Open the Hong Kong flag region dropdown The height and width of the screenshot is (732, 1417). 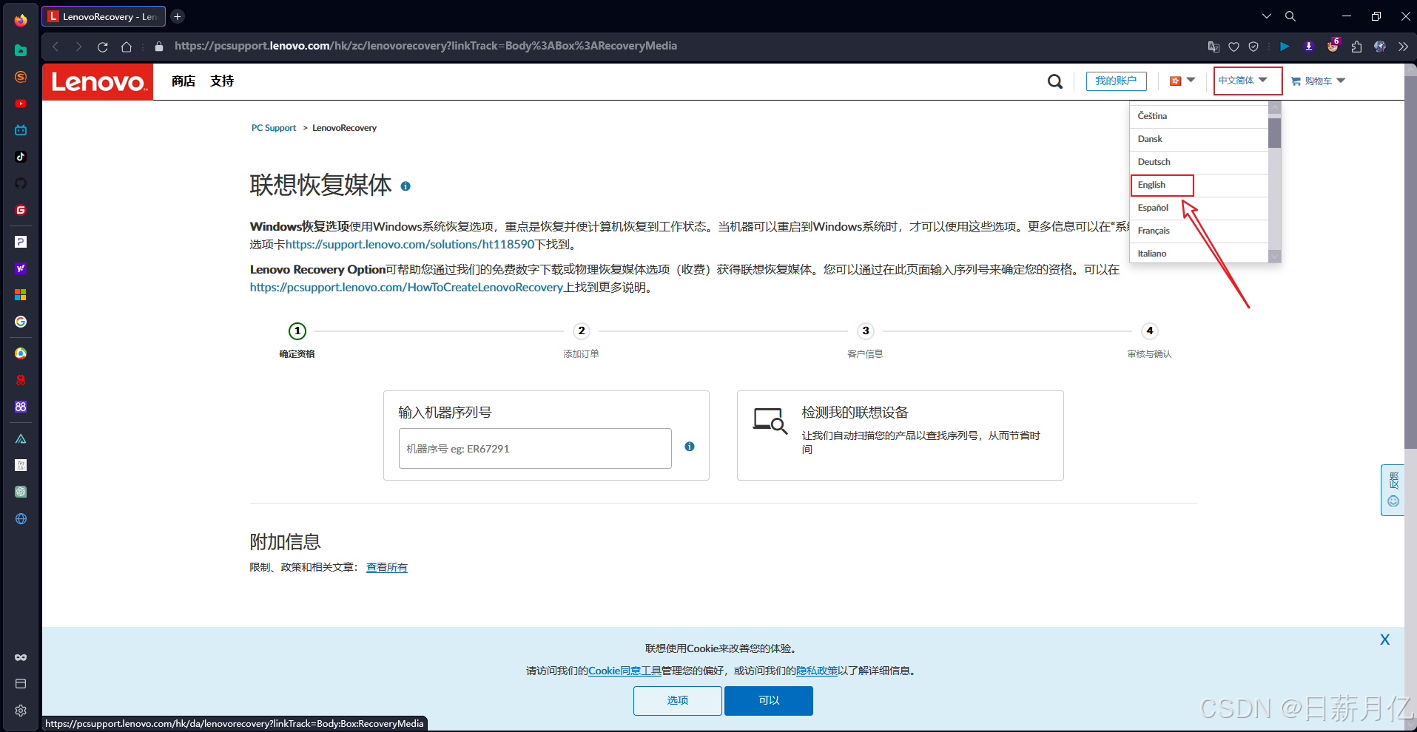coord(1182,81)
